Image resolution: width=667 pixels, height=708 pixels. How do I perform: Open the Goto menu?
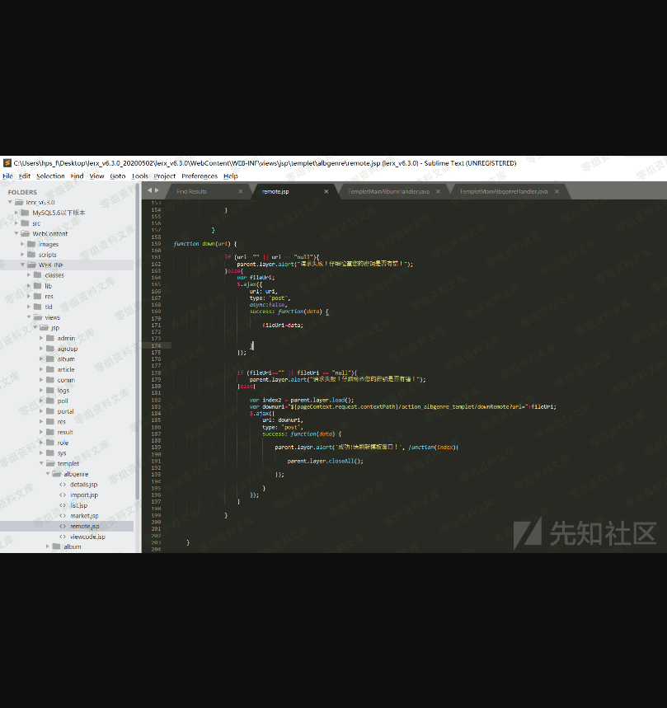pyautogui.click(x=118, y=176)
